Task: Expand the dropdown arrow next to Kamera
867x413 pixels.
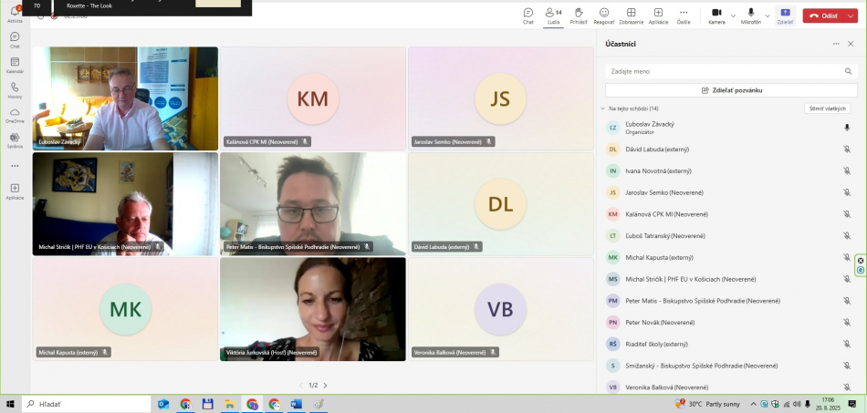Action: (733, 15)
